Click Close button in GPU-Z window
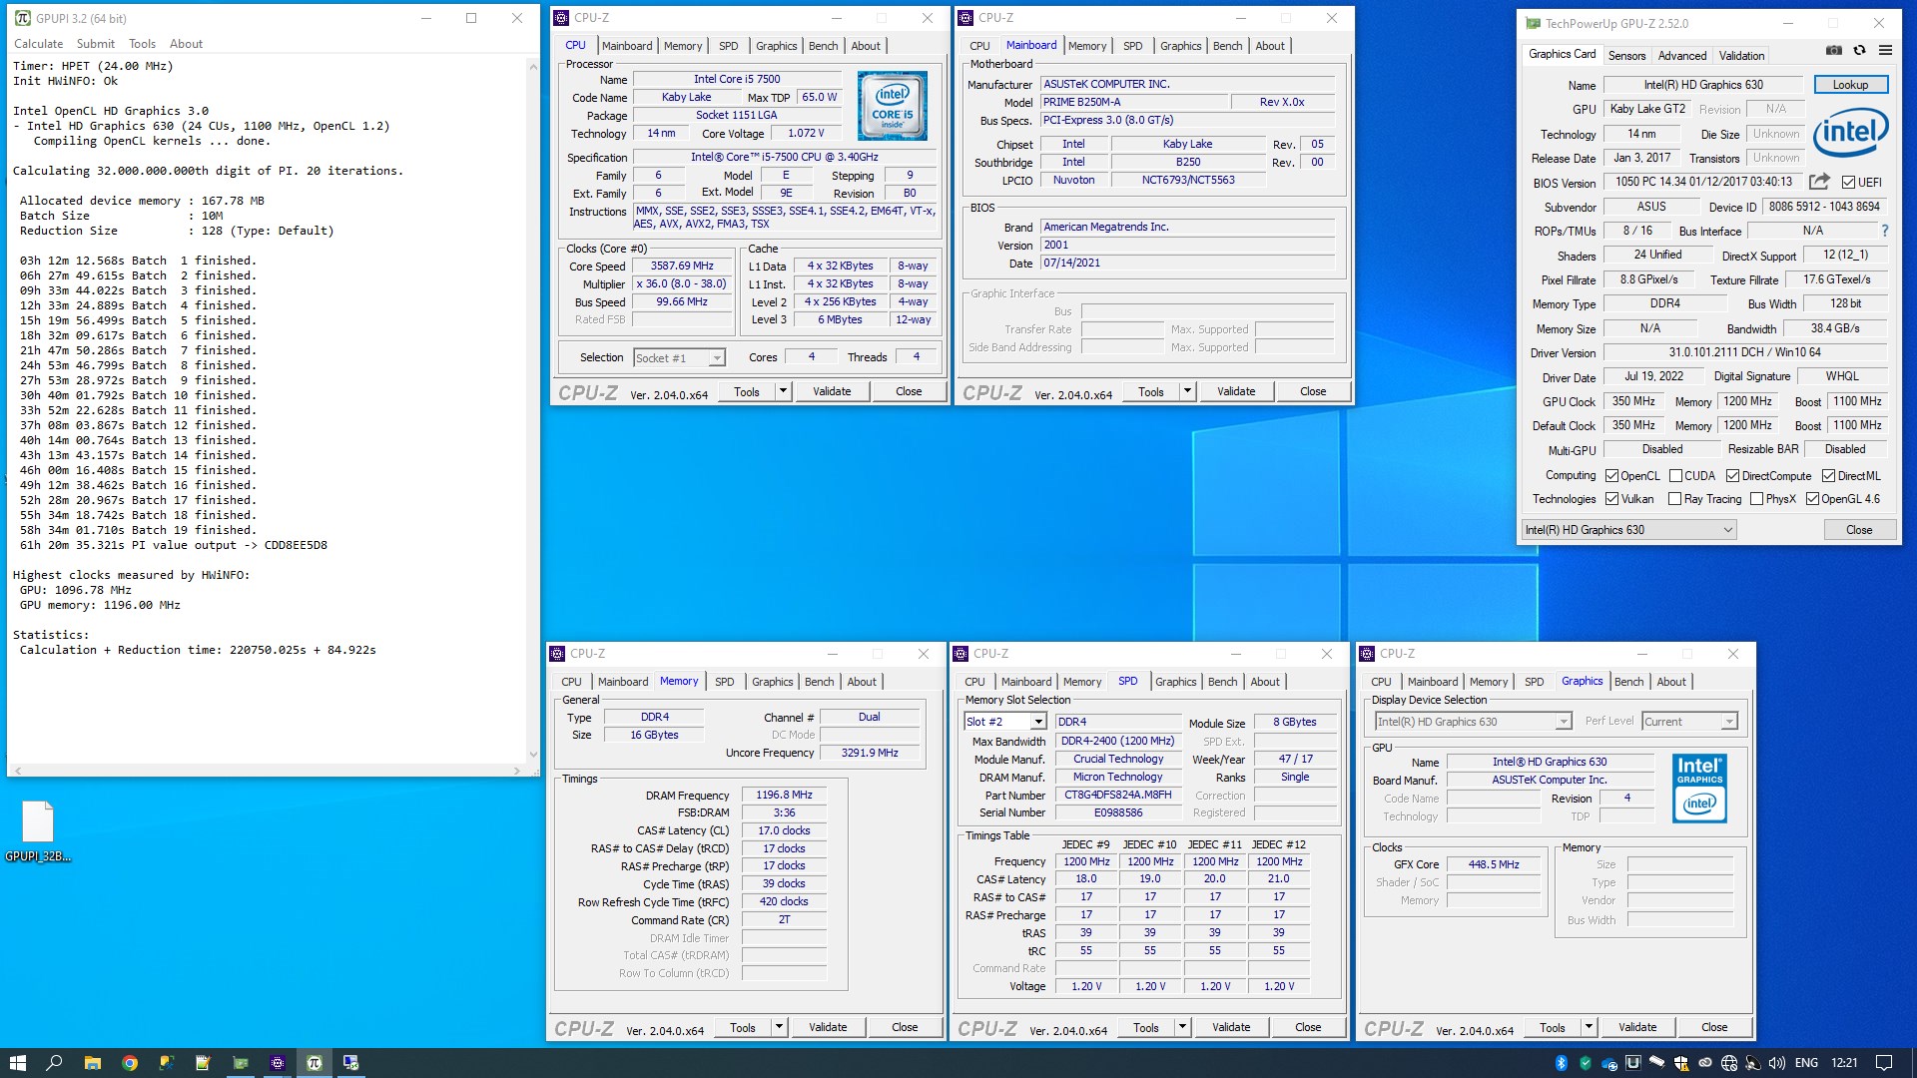This screenshot has height=1078, width=1917. click(x=1859, y=530)
